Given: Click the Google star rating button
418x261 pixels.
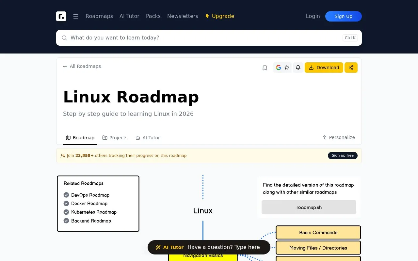Looking at the screenshot, I should pyautogui.click(x=282, y=68).
